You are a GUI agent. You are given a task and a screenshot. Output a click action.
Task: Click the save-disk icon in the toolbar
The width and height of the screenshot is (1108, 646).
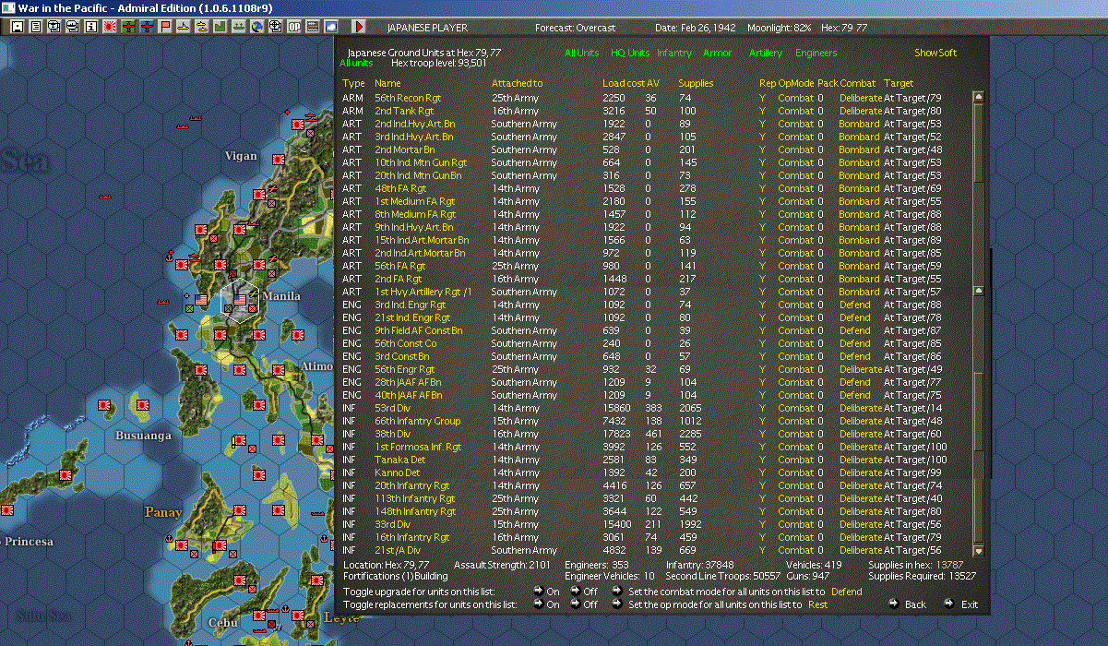click(x=17, y=27)
